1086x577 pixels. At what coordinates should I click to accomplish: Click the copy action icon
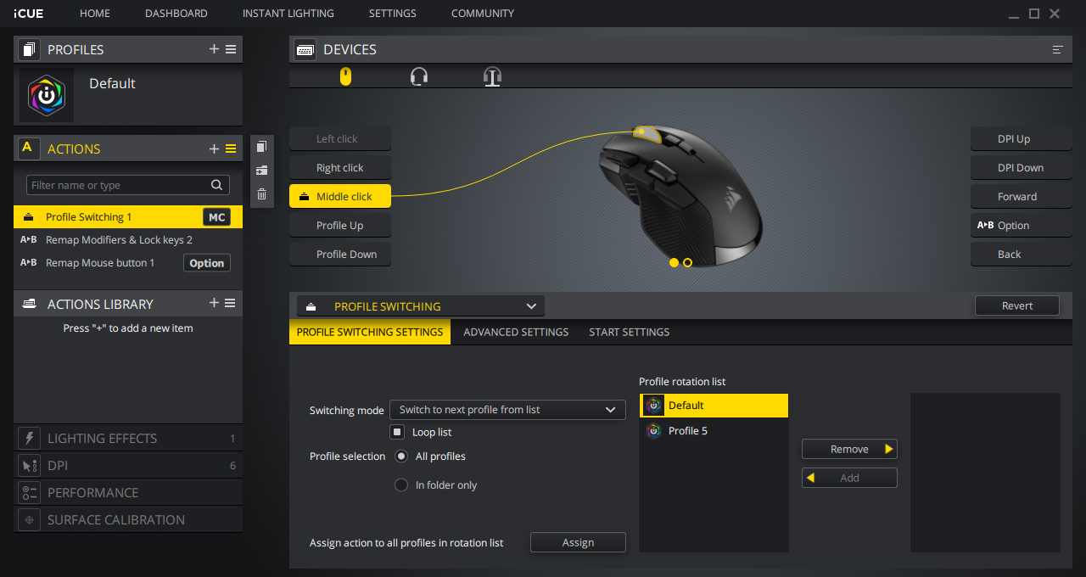(261, 147)
